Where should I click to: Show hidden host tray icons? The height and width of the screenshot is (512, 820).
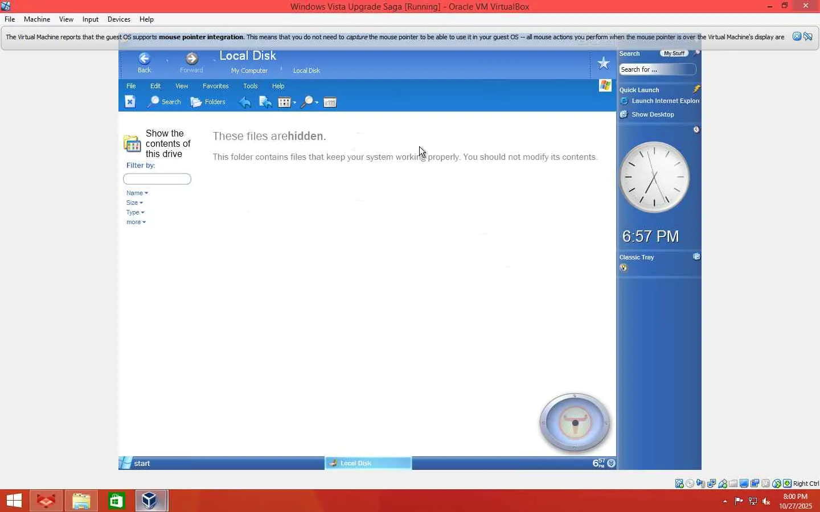(x=725, y=501)
